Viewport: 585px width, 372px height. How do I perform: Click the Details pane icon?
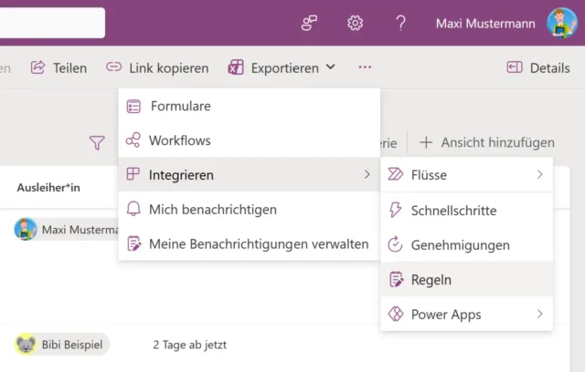point(515,67)
